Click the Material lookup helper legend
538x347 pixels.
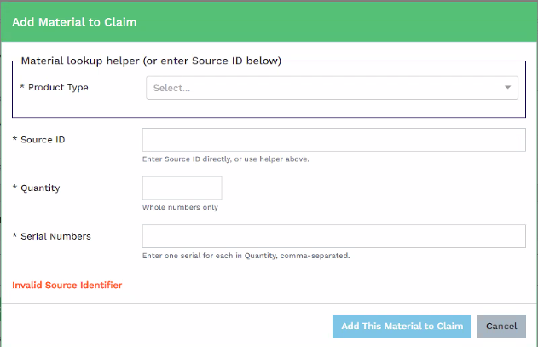150,61
